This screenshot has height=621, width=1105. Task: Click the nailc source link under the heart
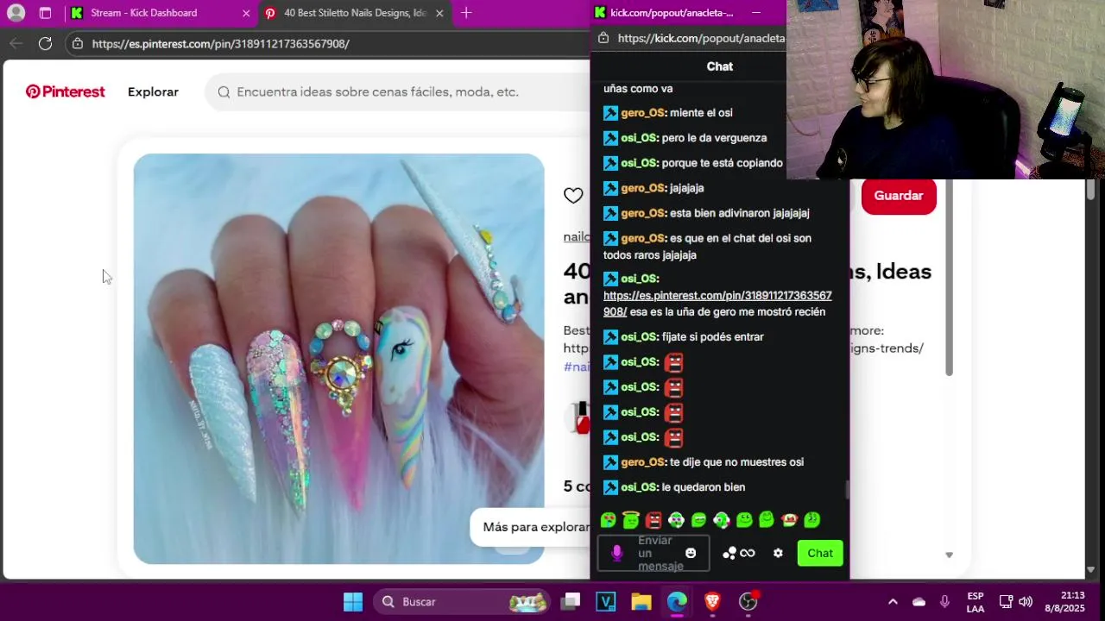click(577, 236)
